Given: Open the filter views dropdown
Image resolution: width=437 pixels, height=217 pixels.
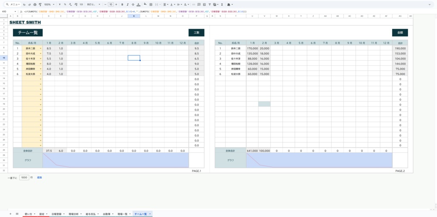Looking at the screenshot, I should 216,5.
